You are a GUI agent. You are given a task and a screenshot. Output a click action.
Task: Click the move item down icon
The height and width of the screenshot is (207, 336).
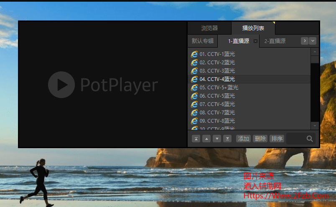point(217,139)
